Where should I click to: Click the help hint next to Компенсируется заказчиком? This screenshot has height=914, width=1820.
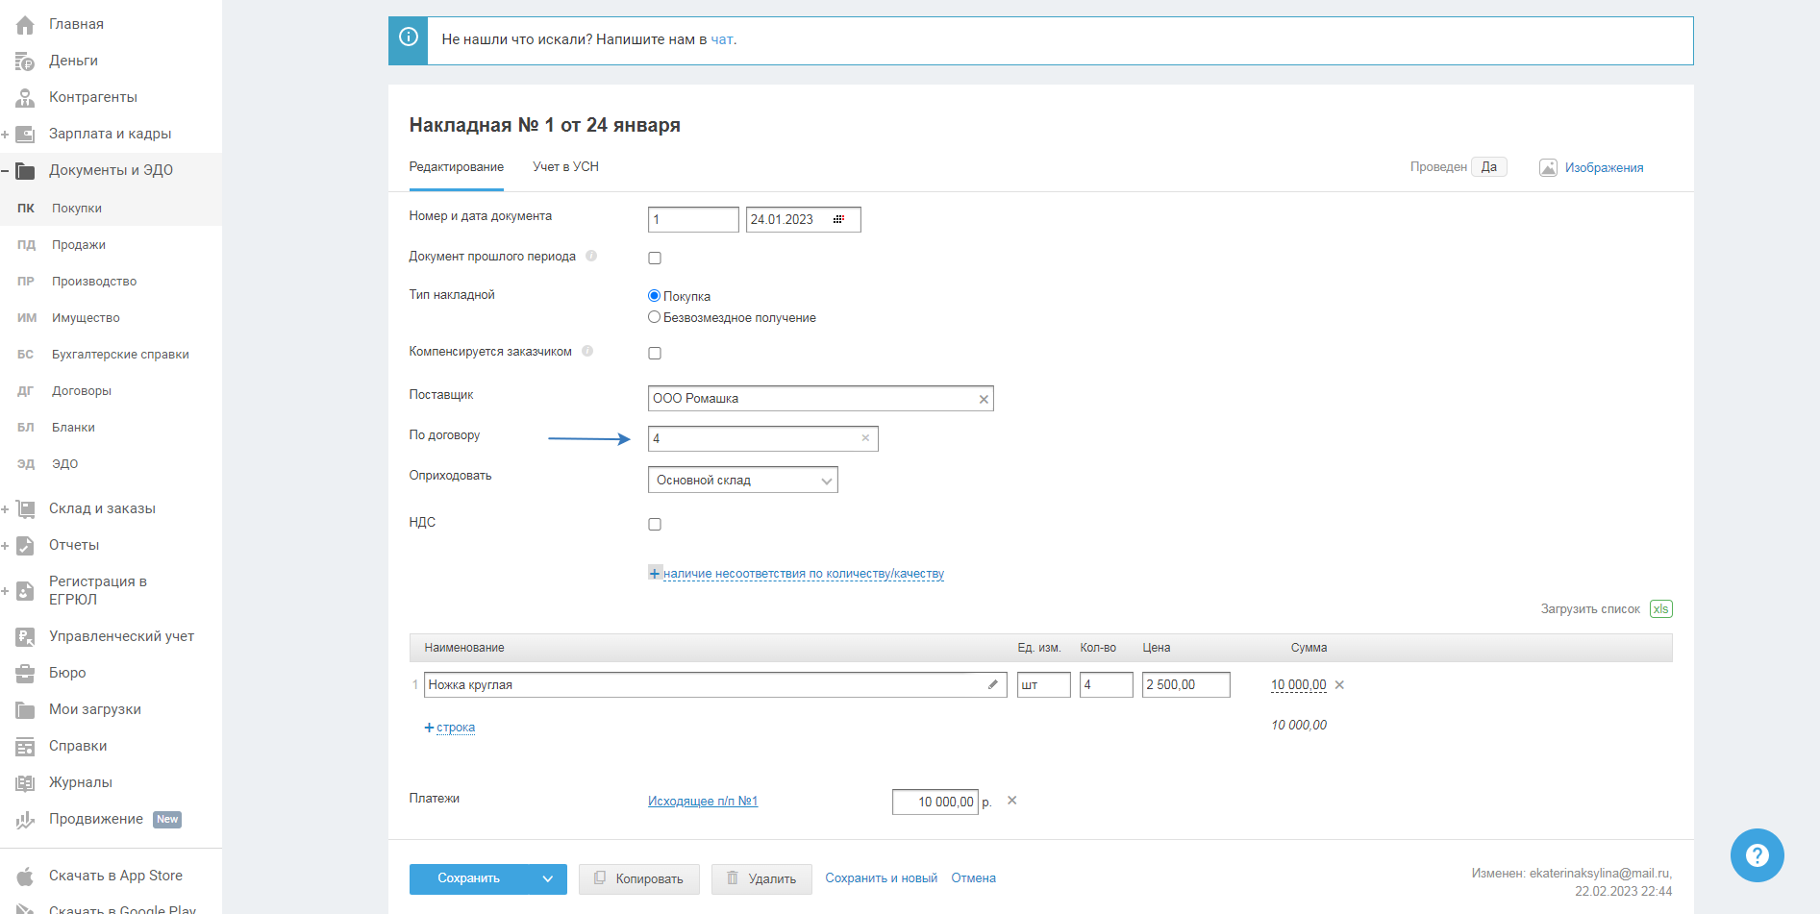tap(587, 351)
